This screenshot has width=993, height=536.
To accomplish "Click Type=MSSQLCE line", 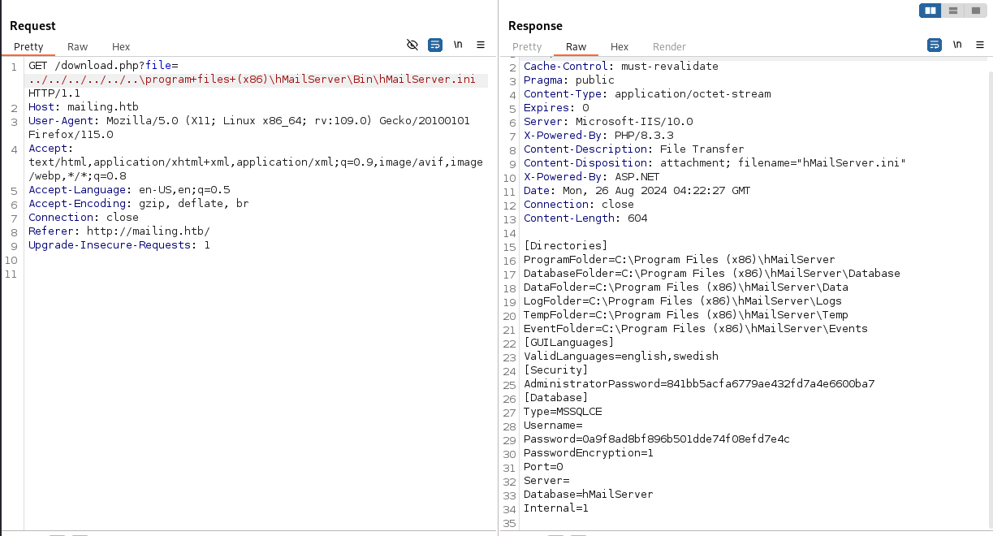I will click(563, 412).
